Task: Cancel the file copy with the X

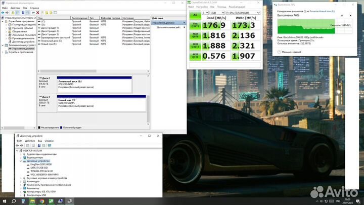Action: point(350,16)
